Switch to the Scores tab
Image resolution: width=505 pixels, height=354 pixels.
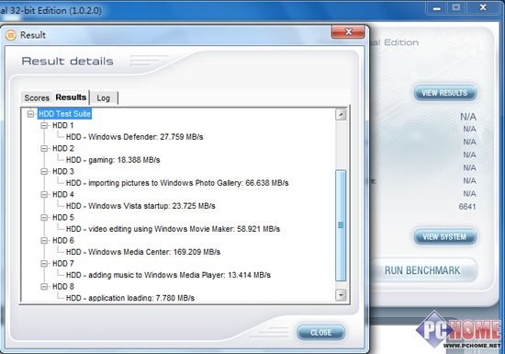click(x=37, y=98)
